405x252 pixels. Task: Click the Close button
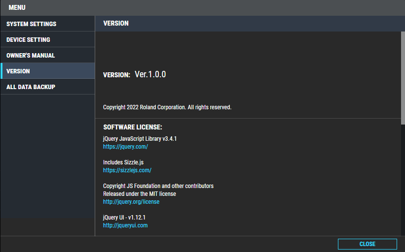[x=368, y=244]
